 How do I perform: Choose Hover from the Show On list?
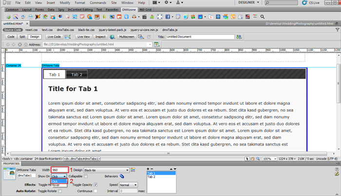click(56, 185)
